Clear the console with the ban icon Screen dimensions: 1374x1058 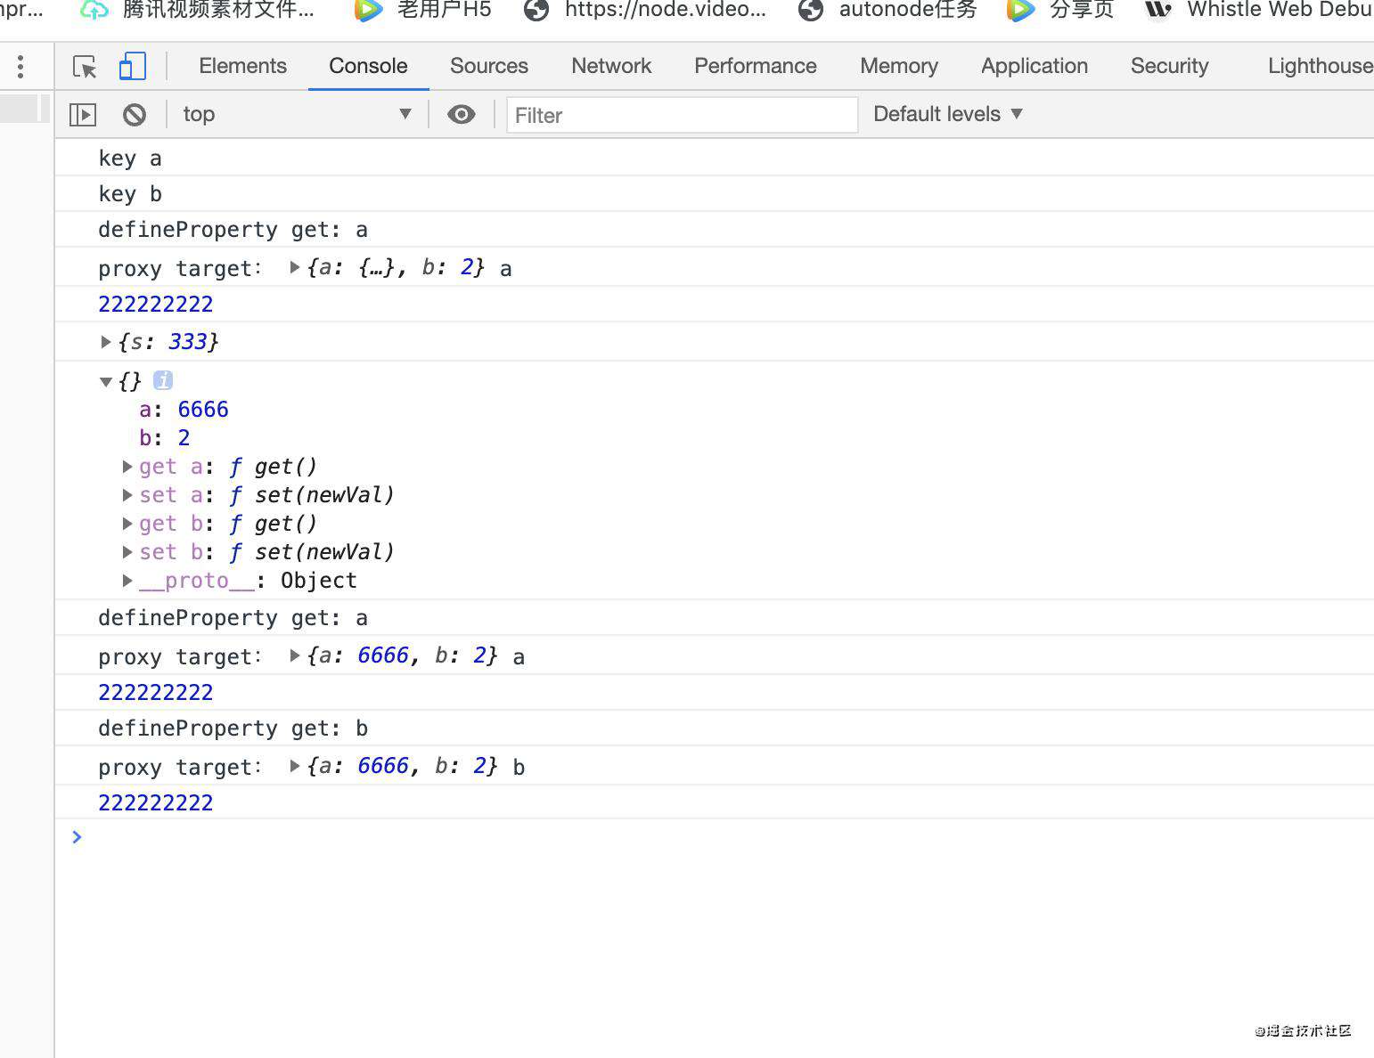point(135,114)
